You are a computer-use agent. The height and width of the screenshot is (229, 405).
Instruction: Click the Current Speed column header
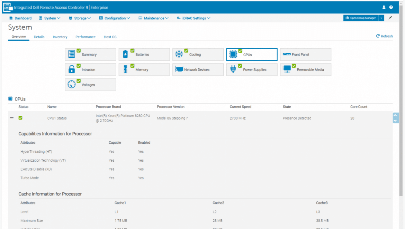pos(241,107)
